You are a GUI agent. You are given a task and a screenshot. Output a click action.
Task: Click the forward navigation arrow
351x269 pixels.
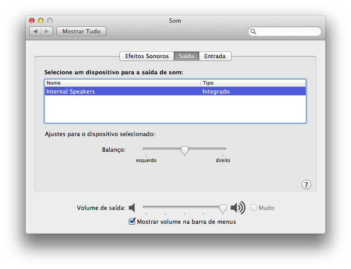(x=48, y=31)
